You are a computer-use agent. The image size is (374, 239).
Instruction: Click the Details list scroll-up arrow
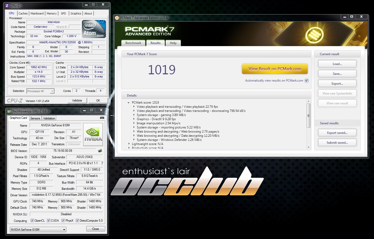tap(308, 101)
